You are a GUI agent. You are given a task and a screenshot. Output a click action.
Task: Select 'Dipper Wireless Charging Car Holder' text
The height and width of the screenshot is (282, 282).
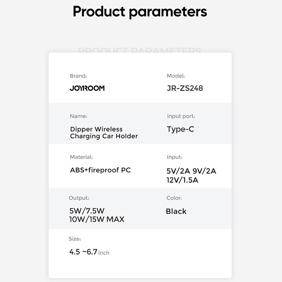click(104, 133)
